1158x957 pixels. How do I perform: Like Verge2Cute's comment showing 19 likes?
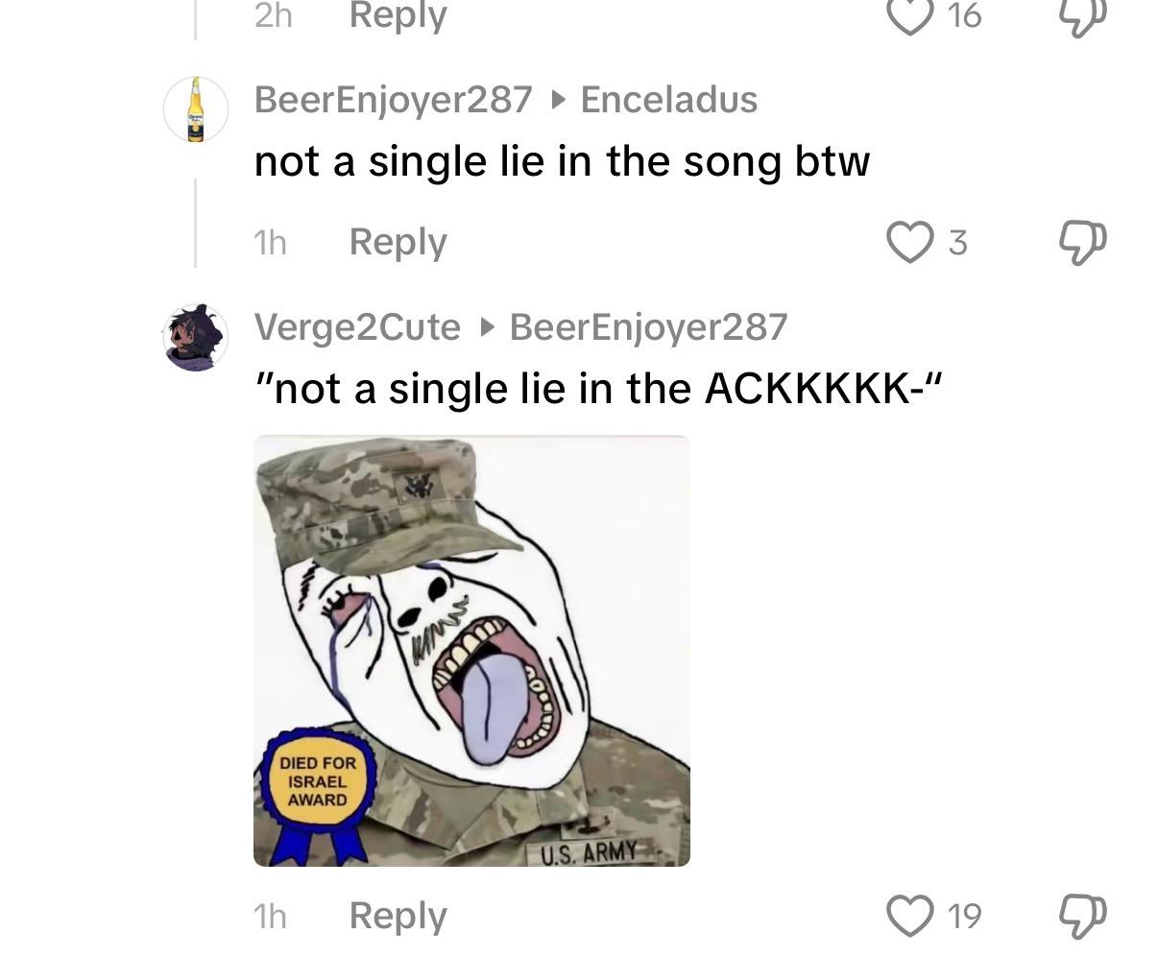[x=910, y=916]
